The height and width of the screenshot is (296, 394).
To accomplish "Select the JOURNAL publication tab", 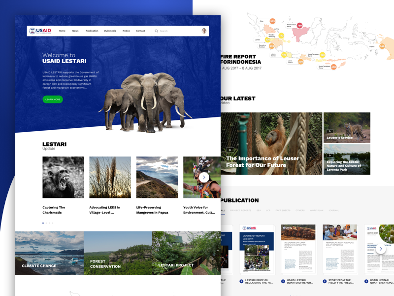I will click(334, 210).
